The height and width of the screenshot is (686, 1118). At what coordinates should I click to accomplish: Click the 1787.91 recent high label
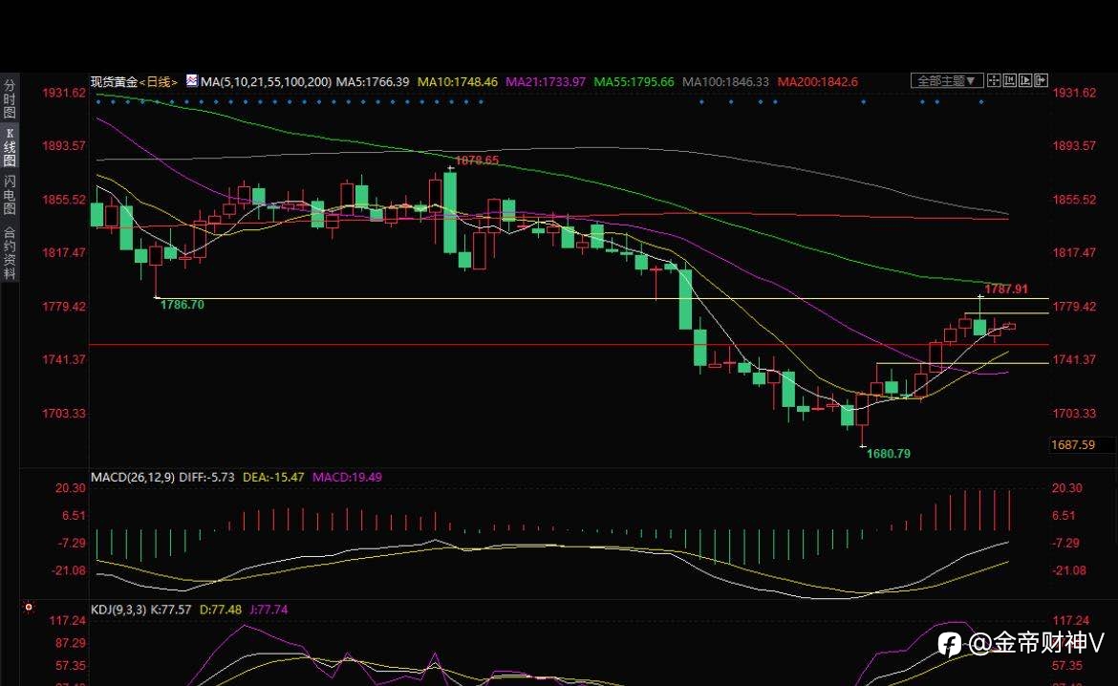click(1006, 289)
